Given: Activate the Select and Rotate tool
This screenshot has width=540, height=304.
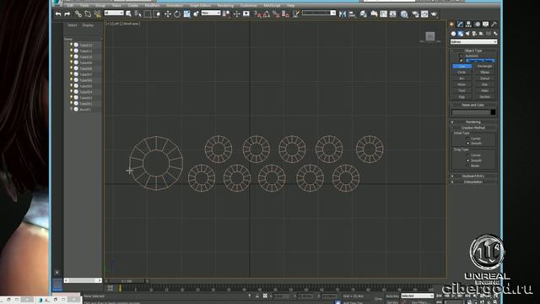Looking at the screenshot, I should pos(177,14).
